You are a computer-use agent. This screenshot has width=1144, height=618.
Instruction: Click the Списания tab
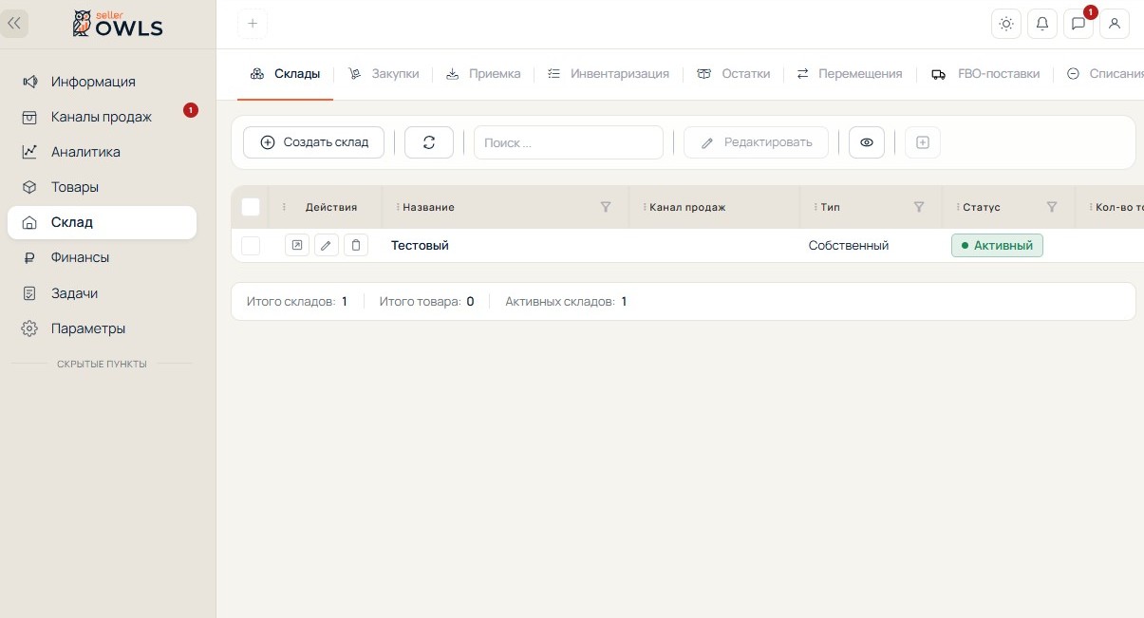click(x=1106, y=74)
